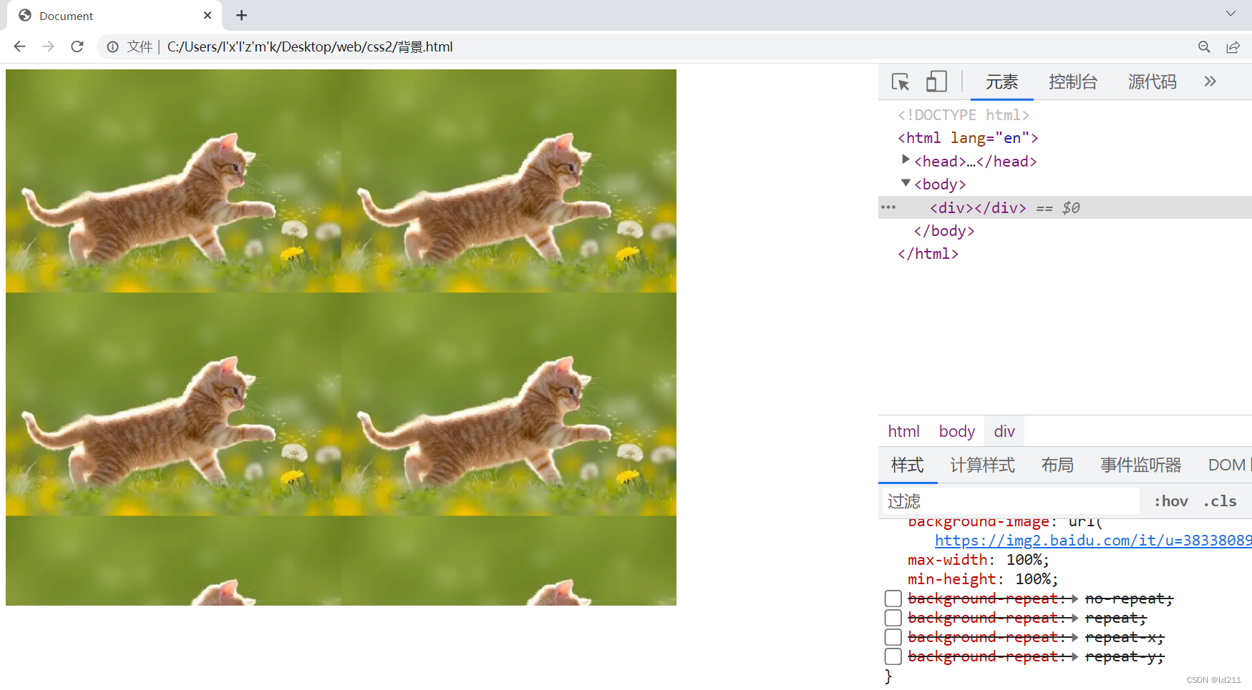Image resolution: width=1252 pixels, height=690 pixels.
Task: Open a new tab with plus icon
Action: tap(241, 15)
